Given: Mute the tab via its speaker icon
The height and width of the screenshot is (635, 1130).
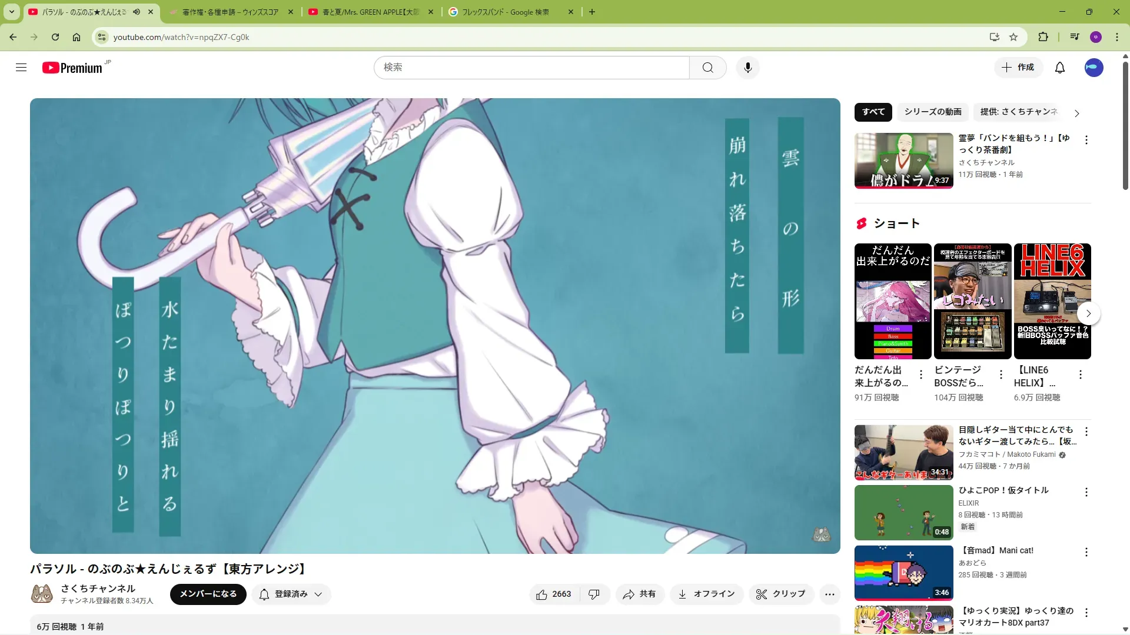Looking at the screenshot, I should click(x=137, y=12).
